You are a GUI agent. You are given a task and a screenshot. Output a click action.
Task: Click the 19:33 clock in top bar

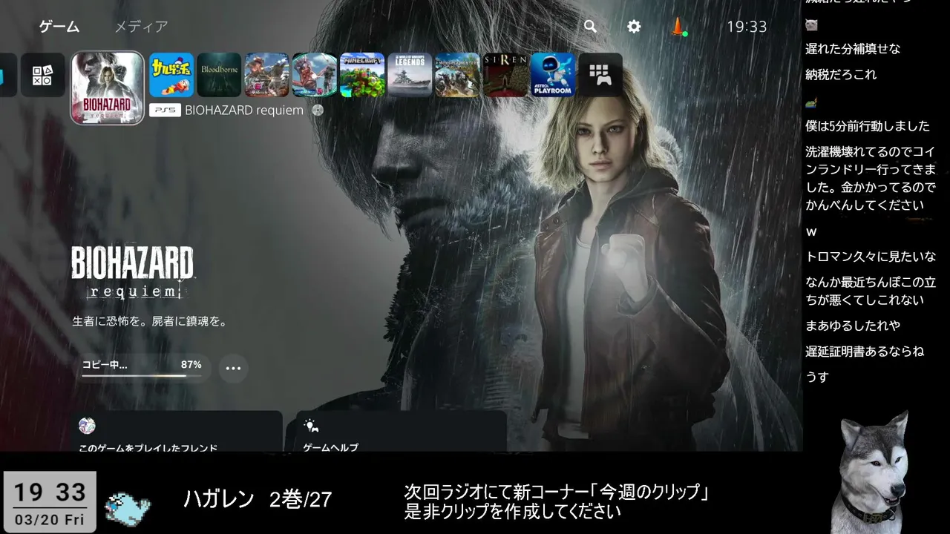(747, 27)
